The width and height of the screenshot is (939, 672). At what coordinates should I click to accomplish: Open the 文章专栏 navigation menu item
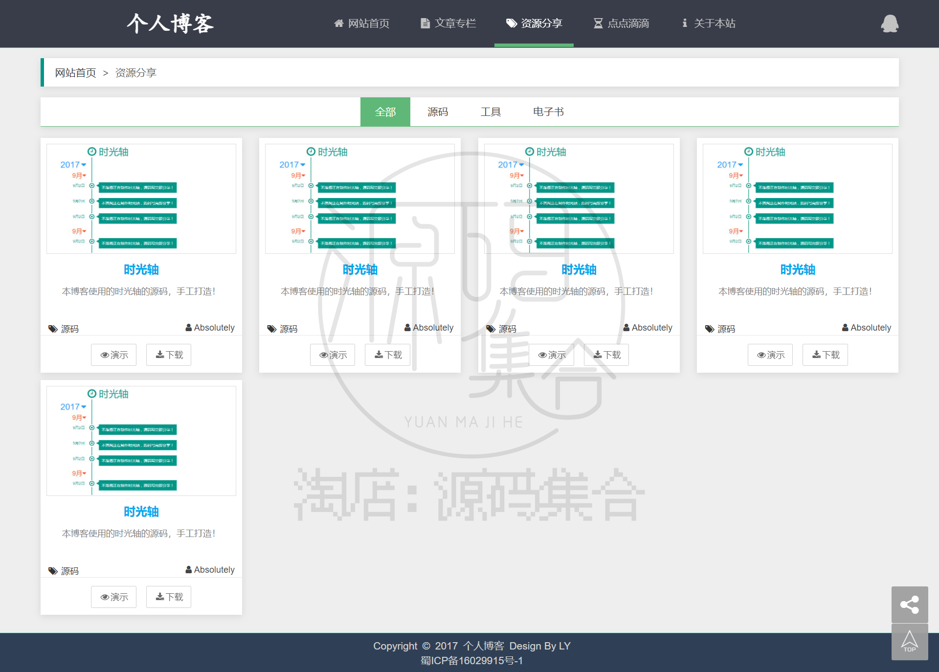[448, 23]
